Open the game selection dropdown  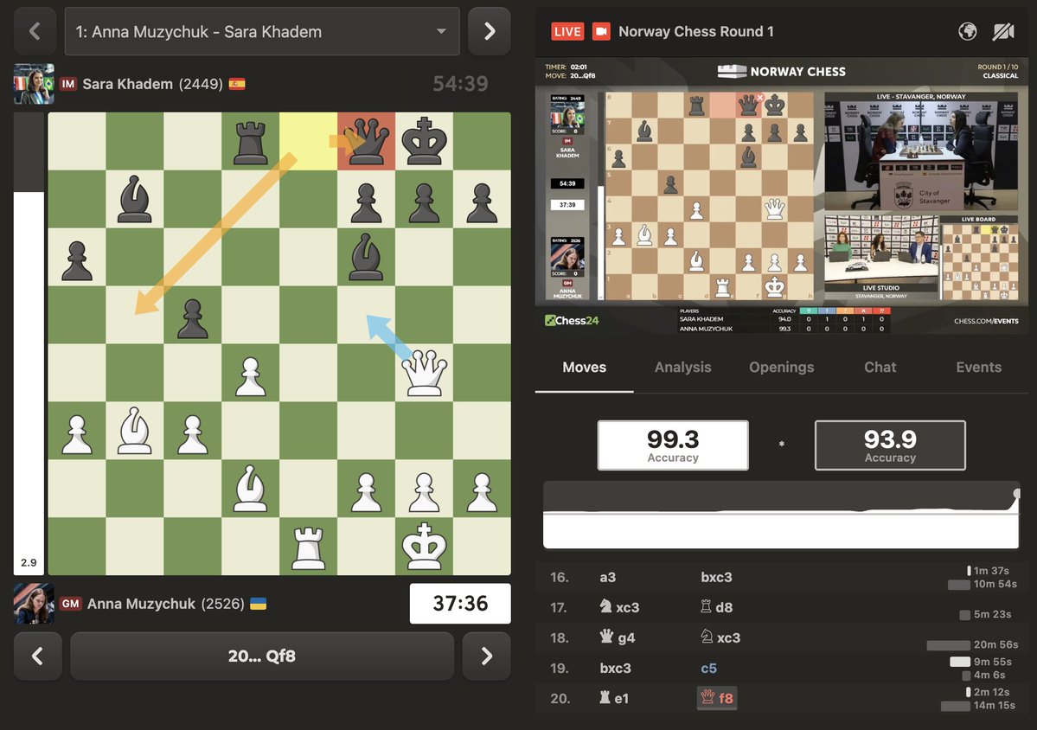tap(261, 31)
